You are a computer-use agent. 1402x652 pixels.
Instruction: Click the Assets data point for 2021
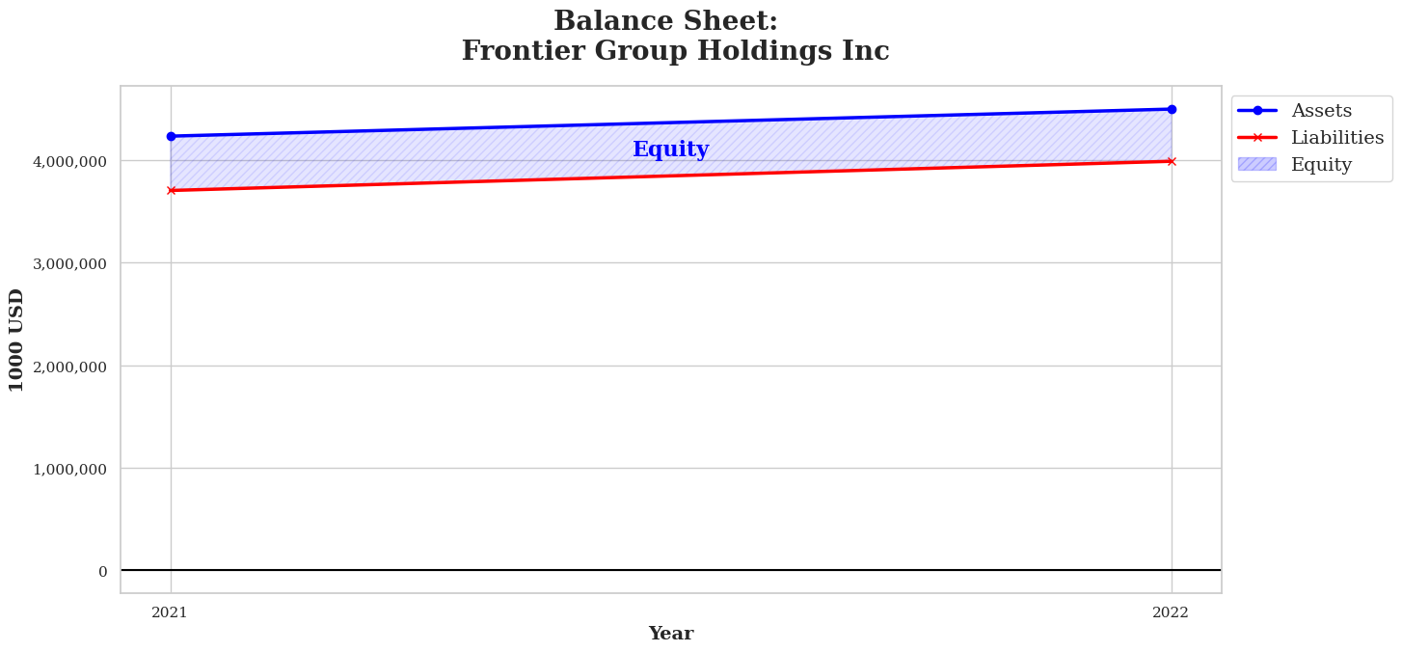click(171, 136)
